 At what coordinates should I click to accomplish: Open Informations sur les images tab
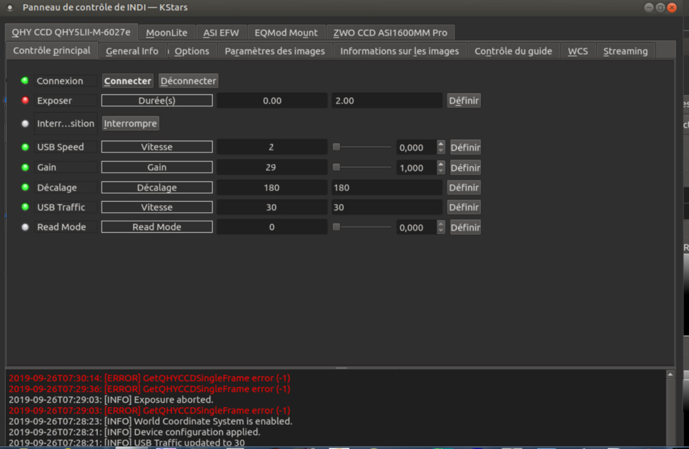click(x=400, y=51)
